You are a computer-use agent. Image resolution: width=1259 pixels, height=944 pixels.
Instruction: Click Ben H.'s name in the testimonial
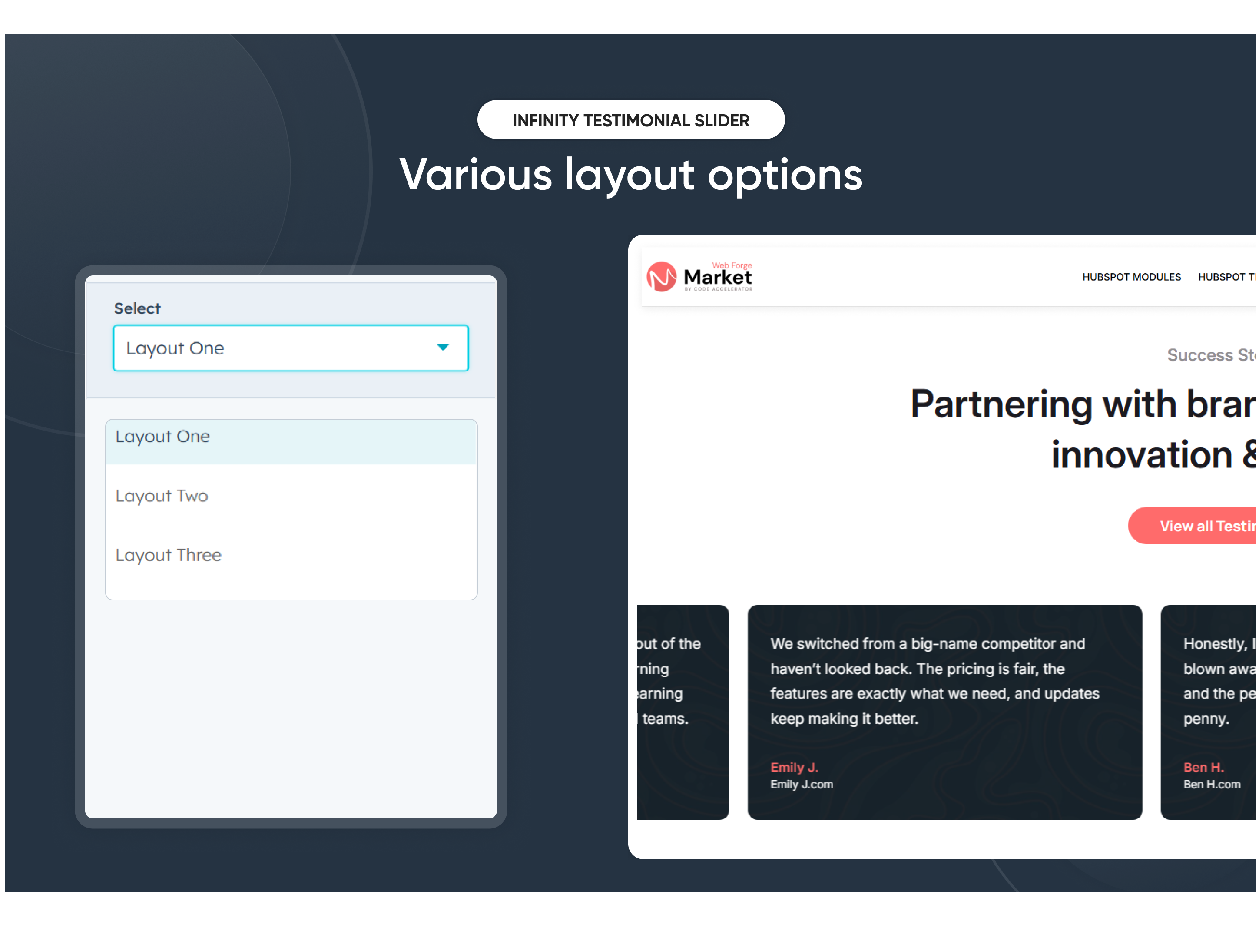(x=1204, y=766)
